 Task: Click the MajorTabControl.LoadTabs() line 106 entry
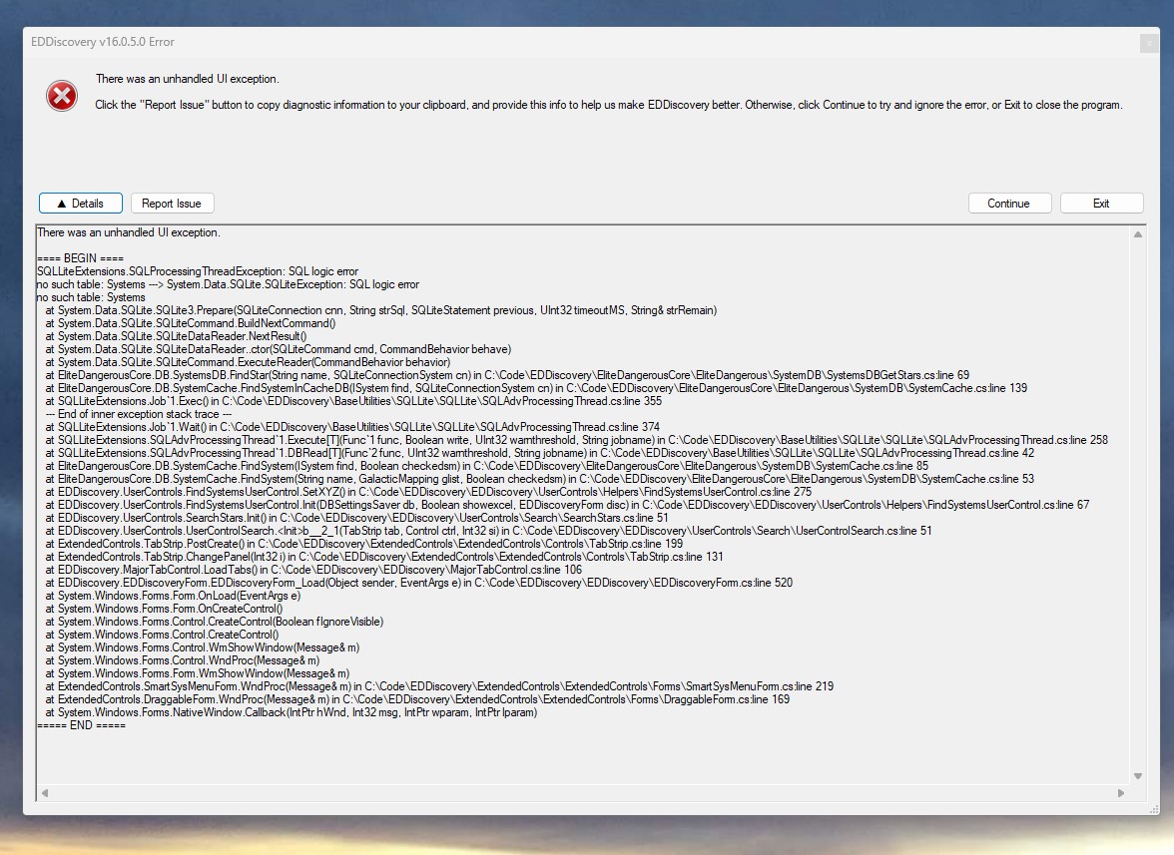click(x=313, y=570)
